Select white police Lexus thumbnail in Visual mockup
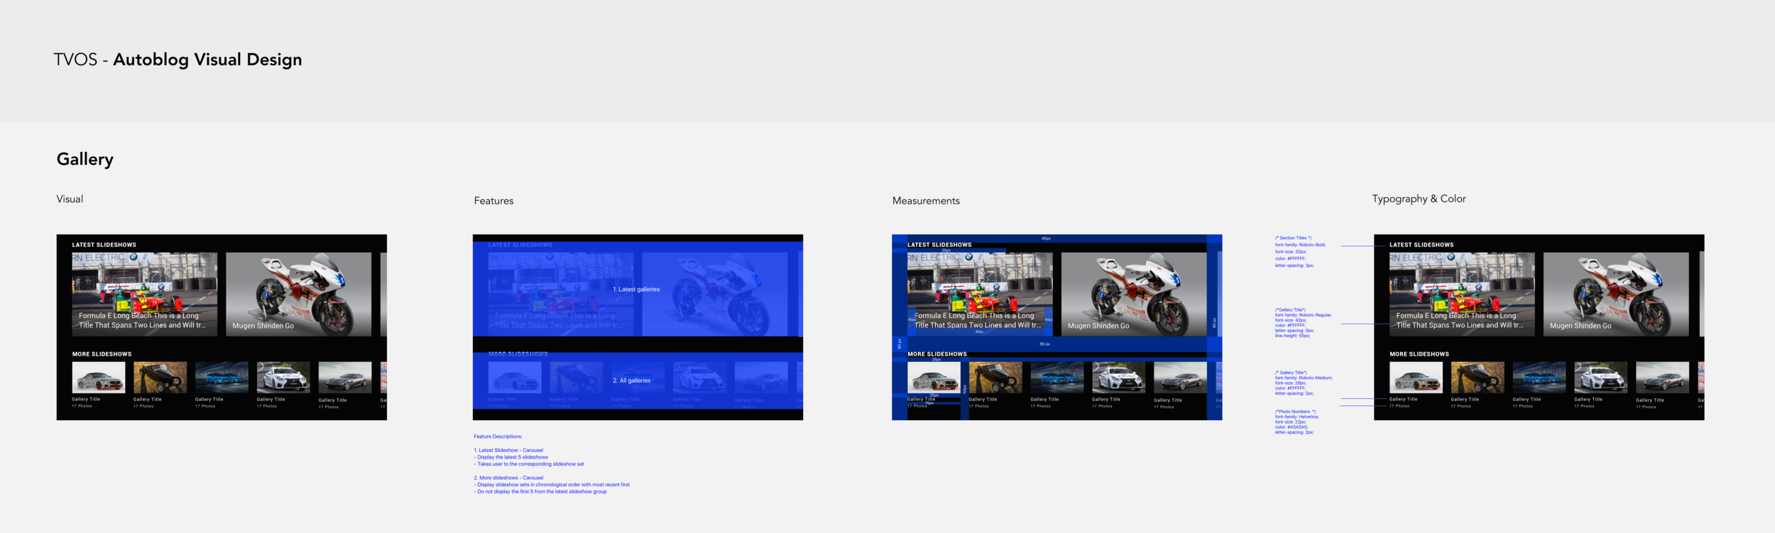 point(283,377)
